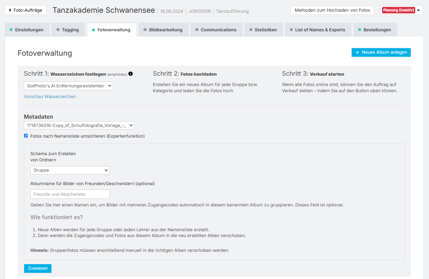Go back to Foto-Aufträge
This screenshot has height=279, width=429.
(26, 10)
